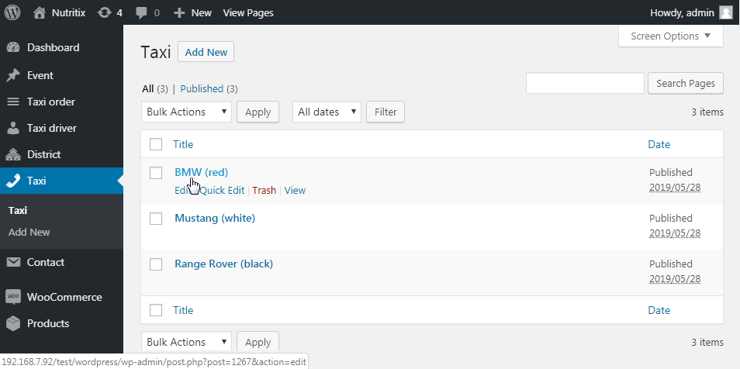Click the All (3) filter link

click(155, 88)
